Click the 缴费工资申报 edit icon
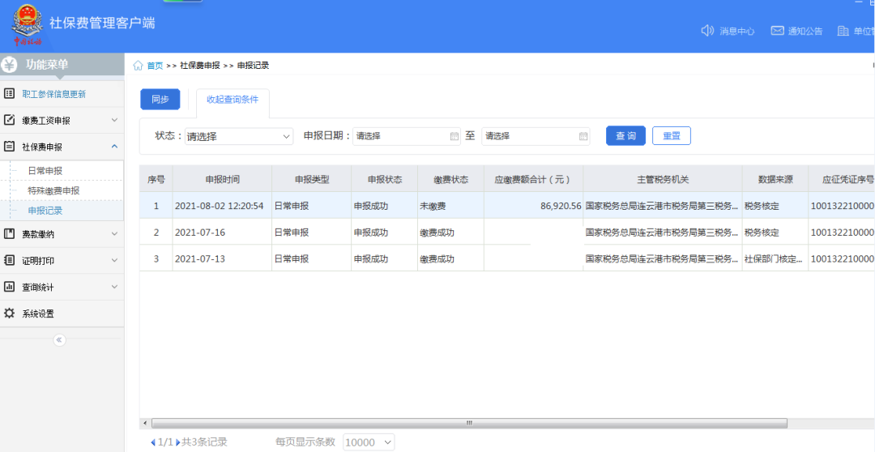This screenshot has height=452, width=875. (10, 120)
